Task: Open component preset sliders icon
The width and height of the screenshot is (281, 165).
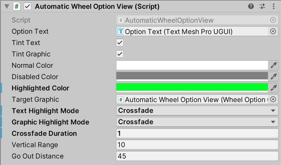Action: point(262,7)
